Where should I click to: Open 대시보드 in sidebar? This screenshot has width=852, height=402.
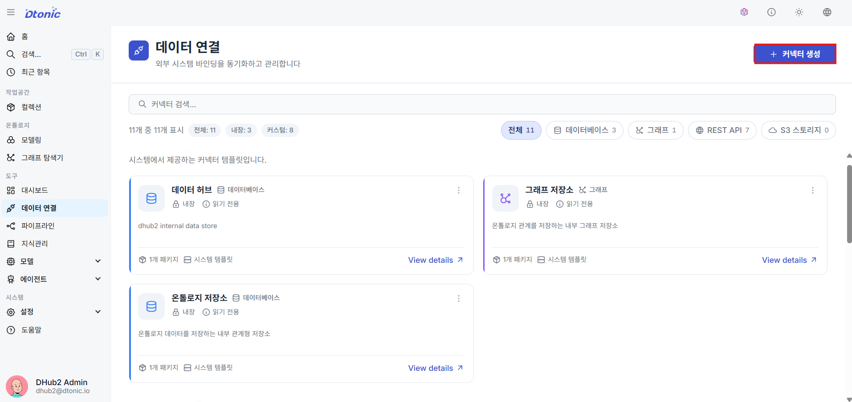click(55, 190)
